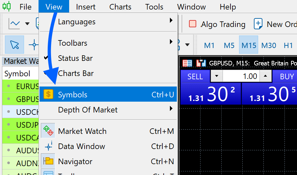Click the SELL button
Screen dimensions: 297x175
point(195,76)
